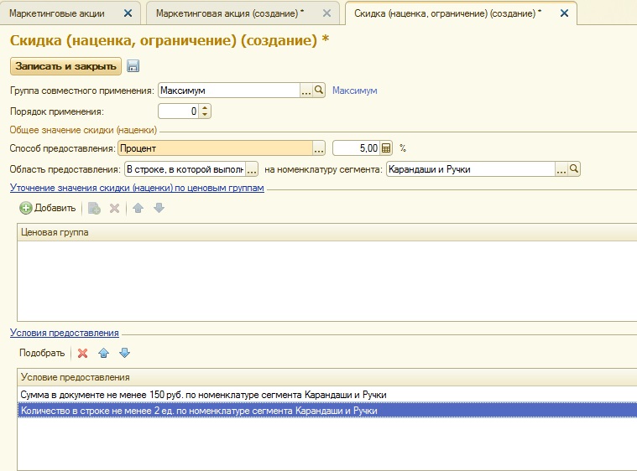The image size is (637, 471).
Task: Delete selected condition with red X
Action: pyautogui.click(x=82, y=353)
